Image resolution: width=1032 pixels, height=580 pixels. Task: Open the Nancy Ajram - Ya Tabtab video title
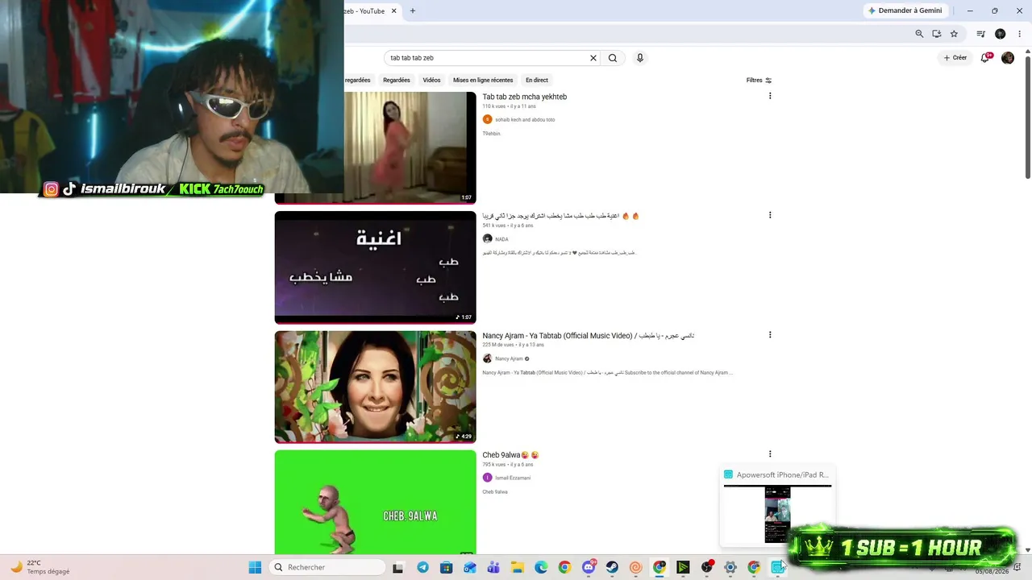589,335
